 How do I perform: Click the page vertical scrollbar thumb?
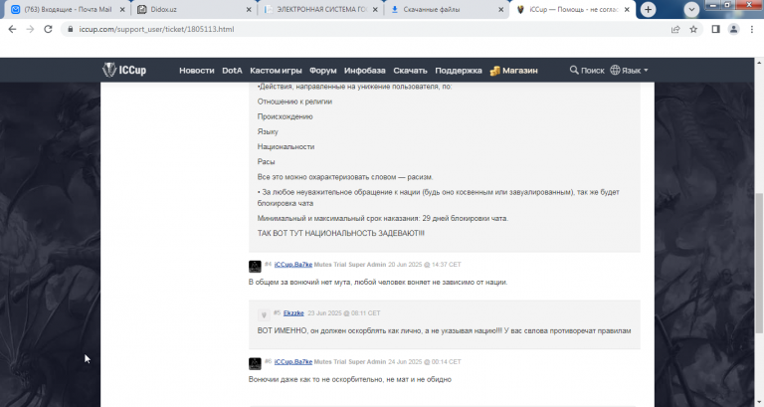click(x=759, y=264)
